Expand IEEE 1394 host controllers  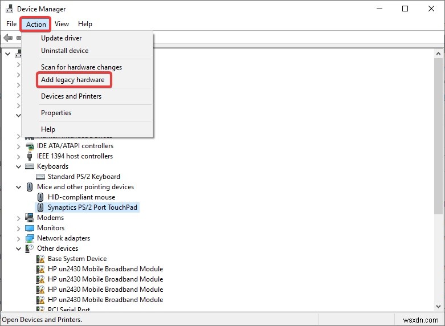(18, 157)
